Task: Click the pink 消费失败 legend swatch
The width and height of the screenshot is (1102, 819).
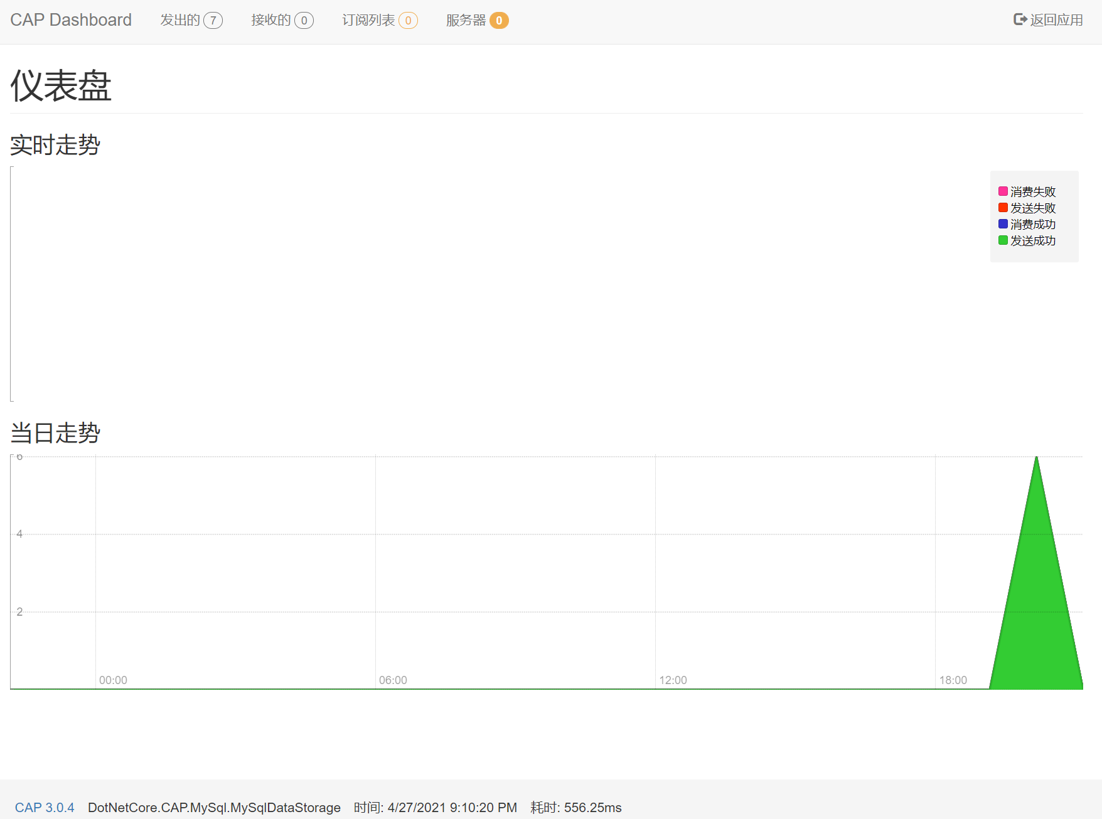Action: [x=1003, y=191]
